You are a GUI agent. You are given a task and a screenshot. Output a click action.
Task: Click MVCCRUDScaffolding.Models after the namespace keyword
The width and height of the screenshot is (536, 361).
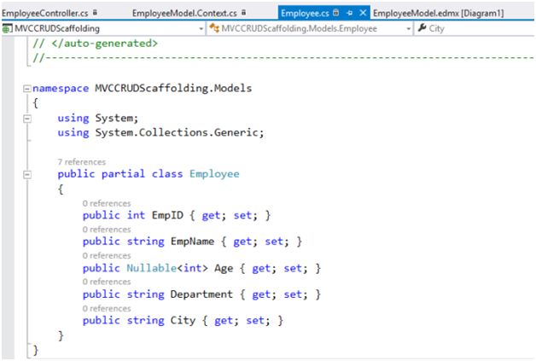173,88
